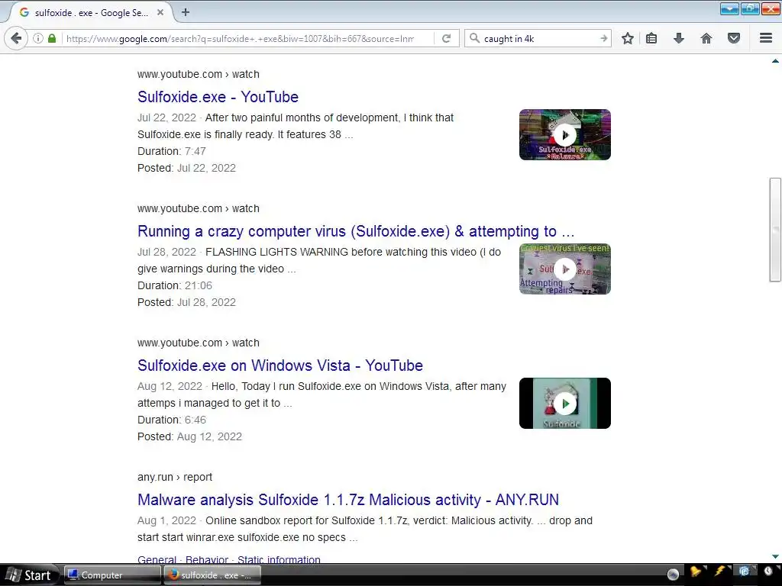Select the 'sulfoxide . exe - Google Se...' tab
This screenshot has height=586, width=782.
click(x=92, y=12)
